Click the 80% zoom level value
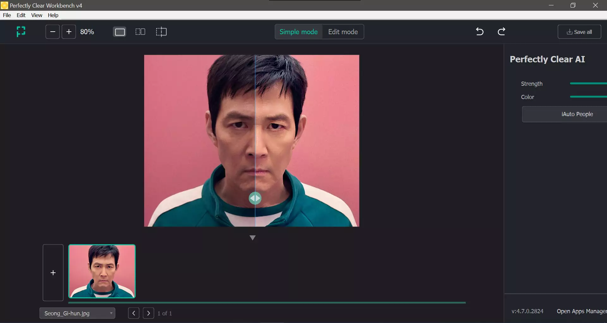 (87, 32)
